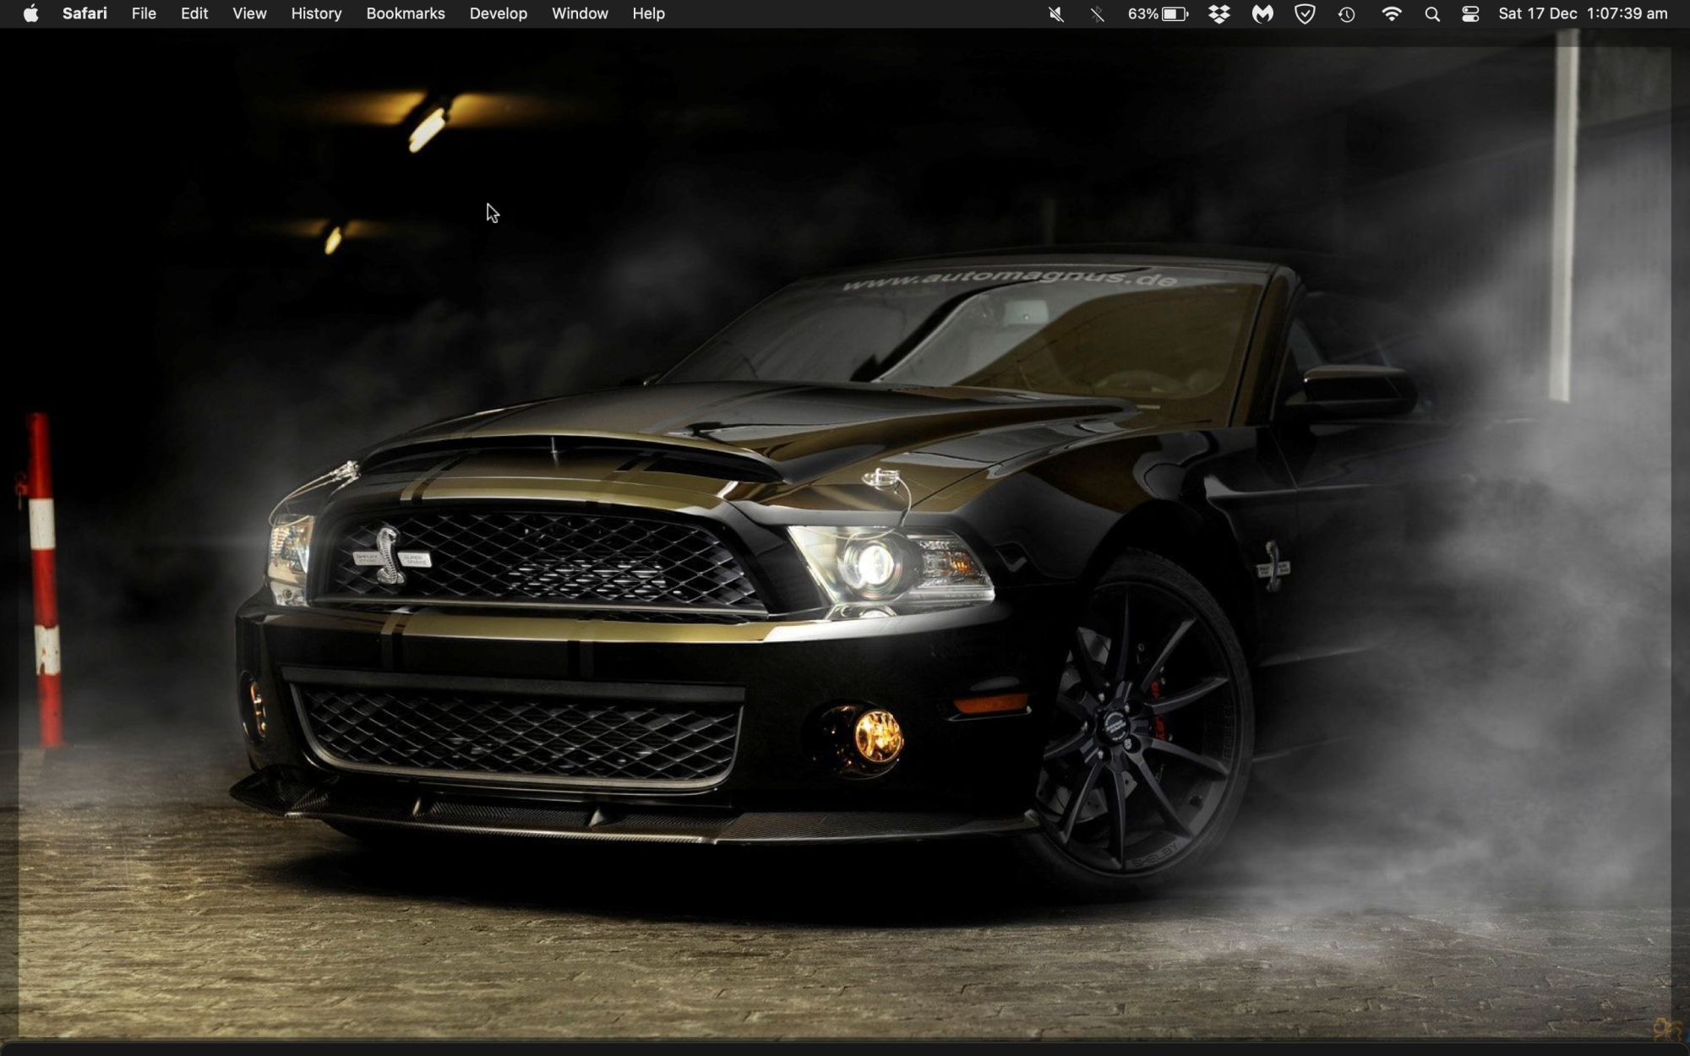Open Spotlight search magnifier
1690x1056 pixels.
point(1432,14)
